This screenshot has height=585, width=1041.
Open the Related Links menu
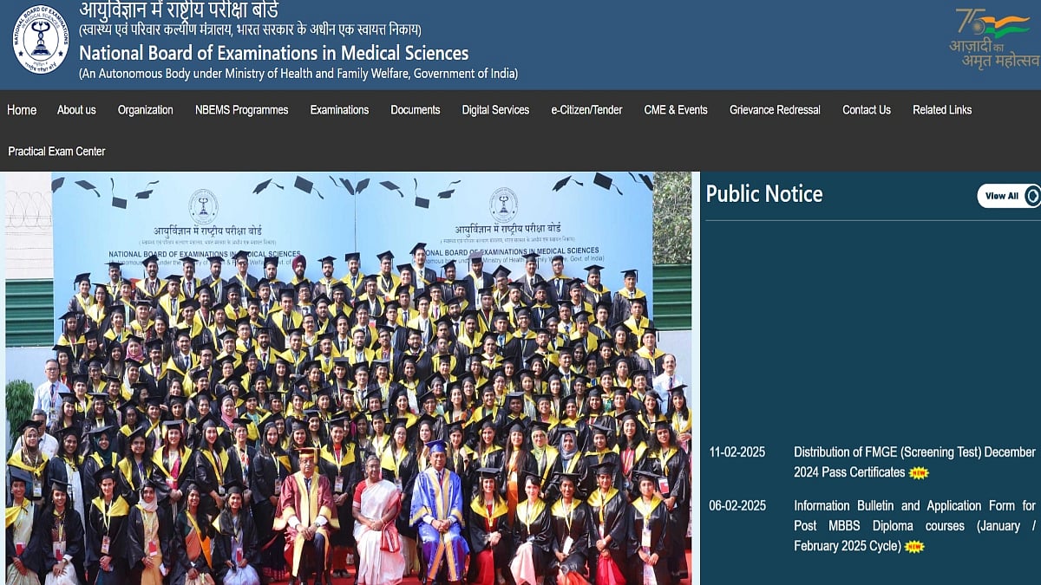pyautogui.click(x=942, y=110)
